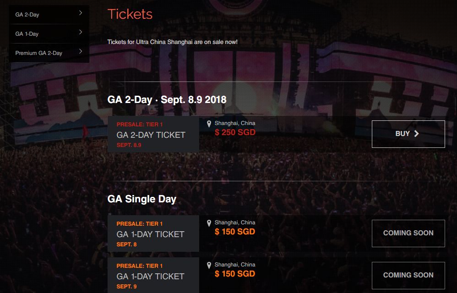This screenshot has height=293, width=457.
Task: Select the Sept. 8 GA 1-Day Ticket card
Action: (x=153, y=233)
